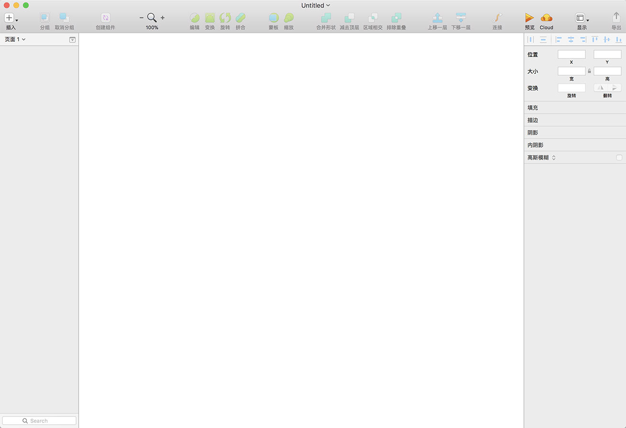Open the Untitled document title menu

coord(315,5)
